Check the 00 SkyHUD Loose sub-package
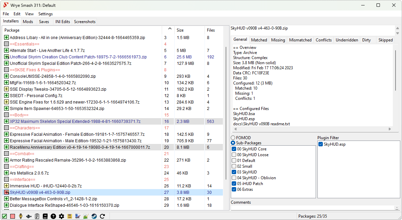The height and width of the screenshot is (220, 402). [x=234, y=155]
